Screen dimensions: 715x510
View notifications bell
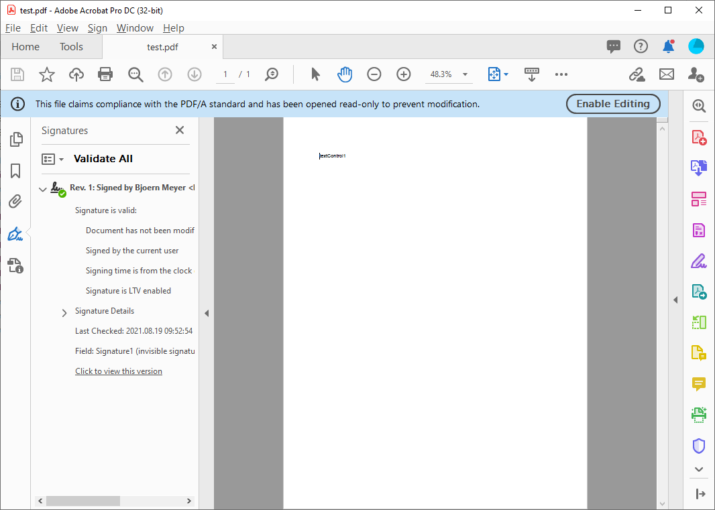click(669, 46)
